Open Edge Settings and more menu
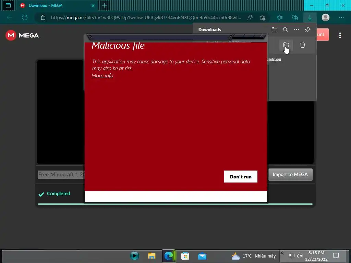 coord(341,17)
